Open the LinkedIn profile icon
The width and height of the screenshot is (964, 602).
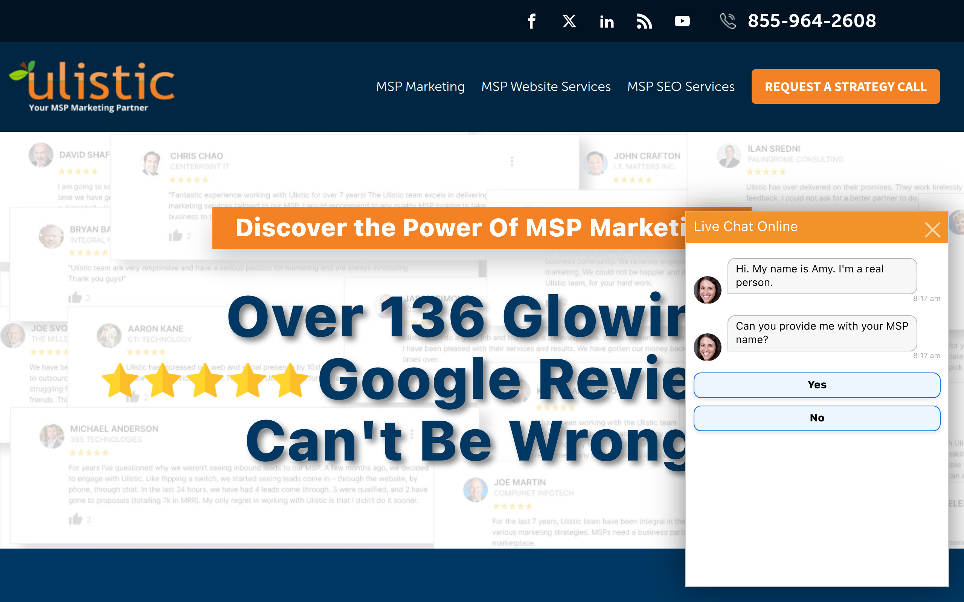pyautogui.click(x=607, y=21)
